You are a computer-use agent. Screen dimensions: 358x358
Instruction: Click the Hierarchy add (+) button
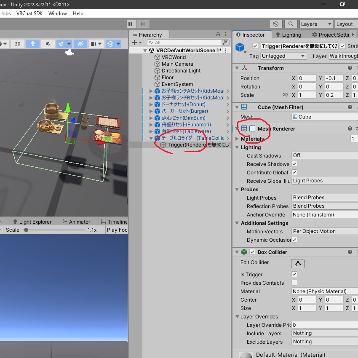(134, 43)
